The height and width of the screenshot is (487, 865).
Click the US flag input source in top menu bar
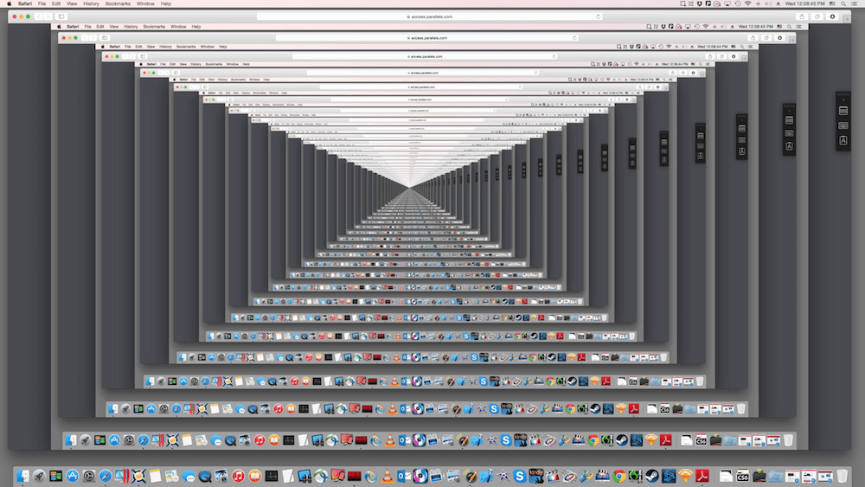tap(832, 3)
